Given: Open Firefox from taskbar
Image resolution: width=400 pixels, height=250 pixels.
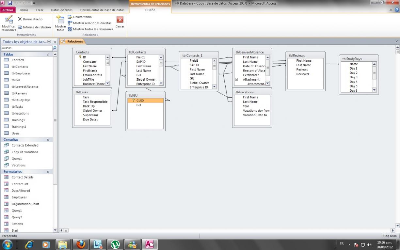Looking at the screenshot, I should click(80, 244).
